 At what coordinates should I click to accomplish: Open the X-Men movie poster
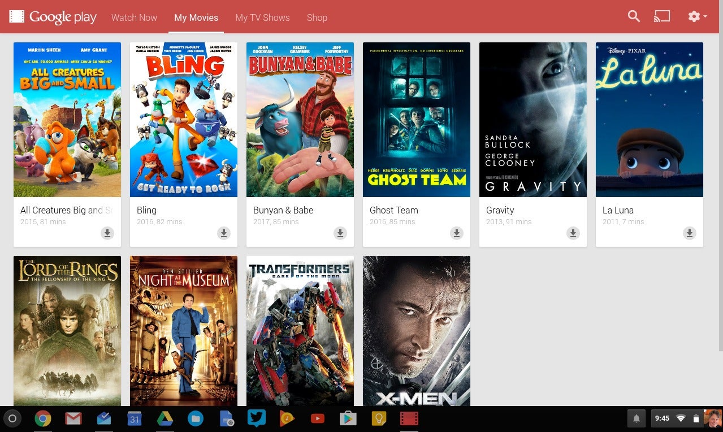417,330
